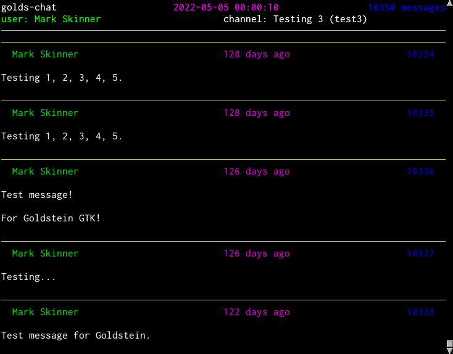The height and width of the screenshot is (354, 453).
Task: Select the 2022-05-05 clock timestamp in header
Action: (226, 7)
